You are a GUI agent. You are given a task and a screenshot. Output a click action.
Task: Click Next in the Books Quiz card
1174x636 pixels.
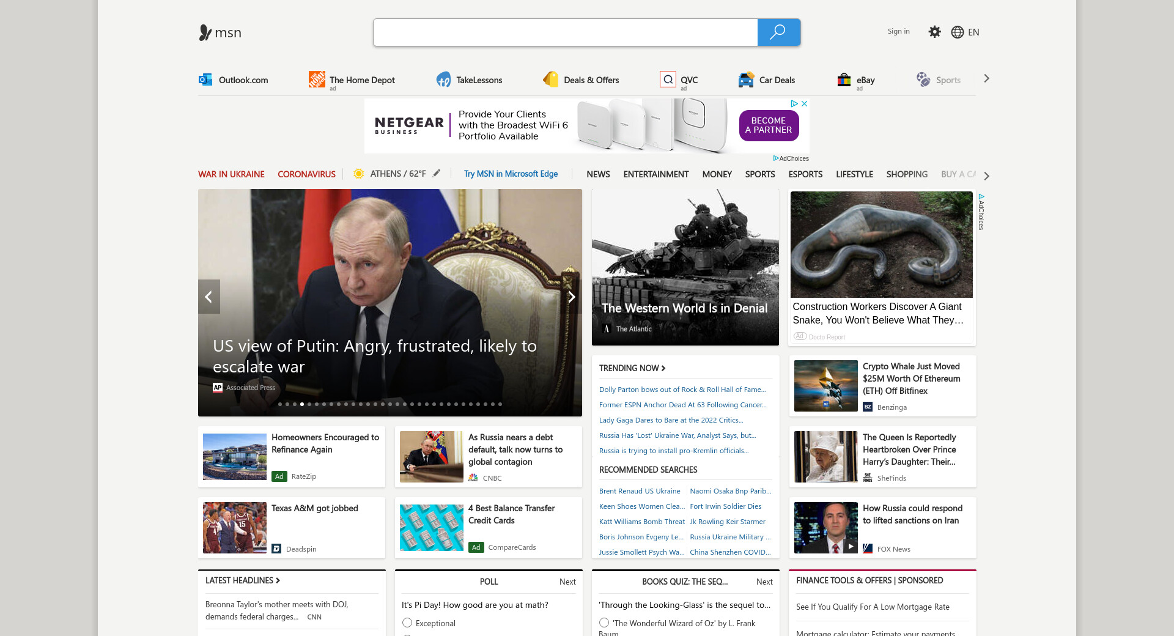click(764, 582)
